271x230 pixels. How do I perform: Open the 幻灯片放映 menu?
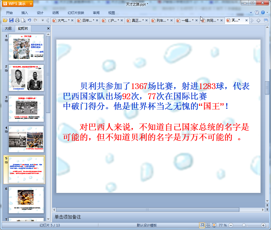(x=76, y=13)
